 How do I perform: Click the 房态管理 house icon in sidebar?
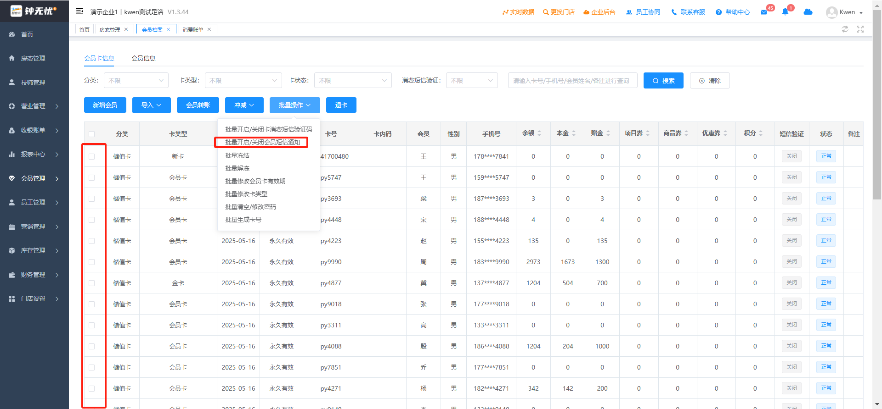pyautogui.click(x=12, y=58)
